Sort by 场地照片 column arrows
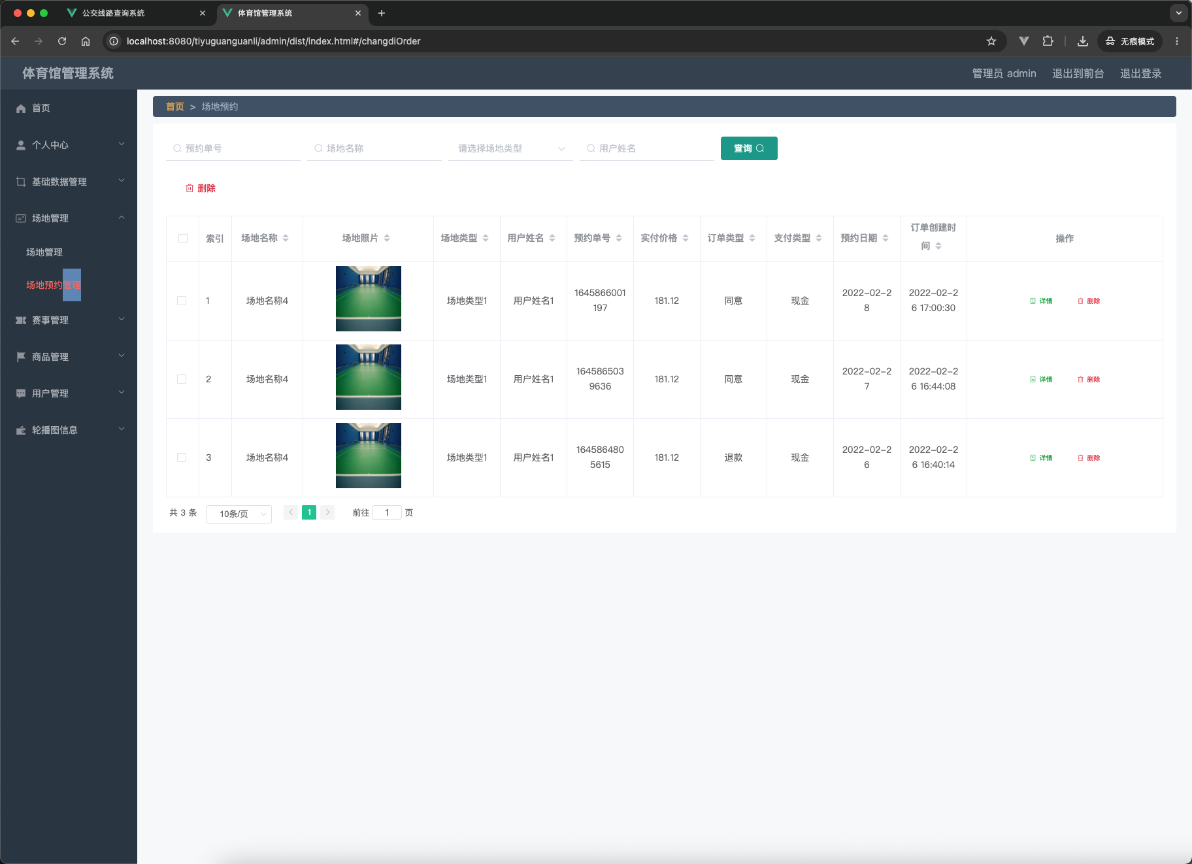 [x=387, y=238]
